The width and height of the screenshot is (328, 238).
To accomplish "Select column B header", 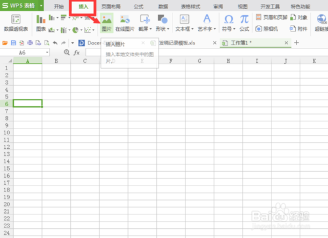I will pos(56,61).
